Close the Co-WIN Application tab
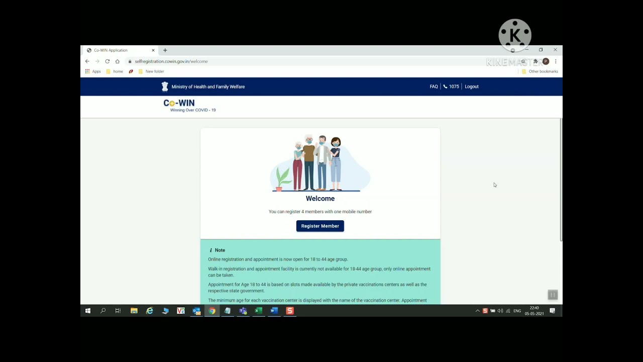Viewport: 643px width, 362px height. click(x=153, y=50)
